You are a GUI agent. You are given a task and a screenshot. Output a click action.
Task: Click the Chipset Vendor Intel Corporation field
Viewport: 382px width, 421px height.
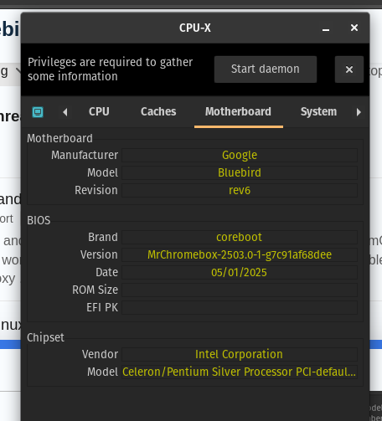[x=240, y=355]
